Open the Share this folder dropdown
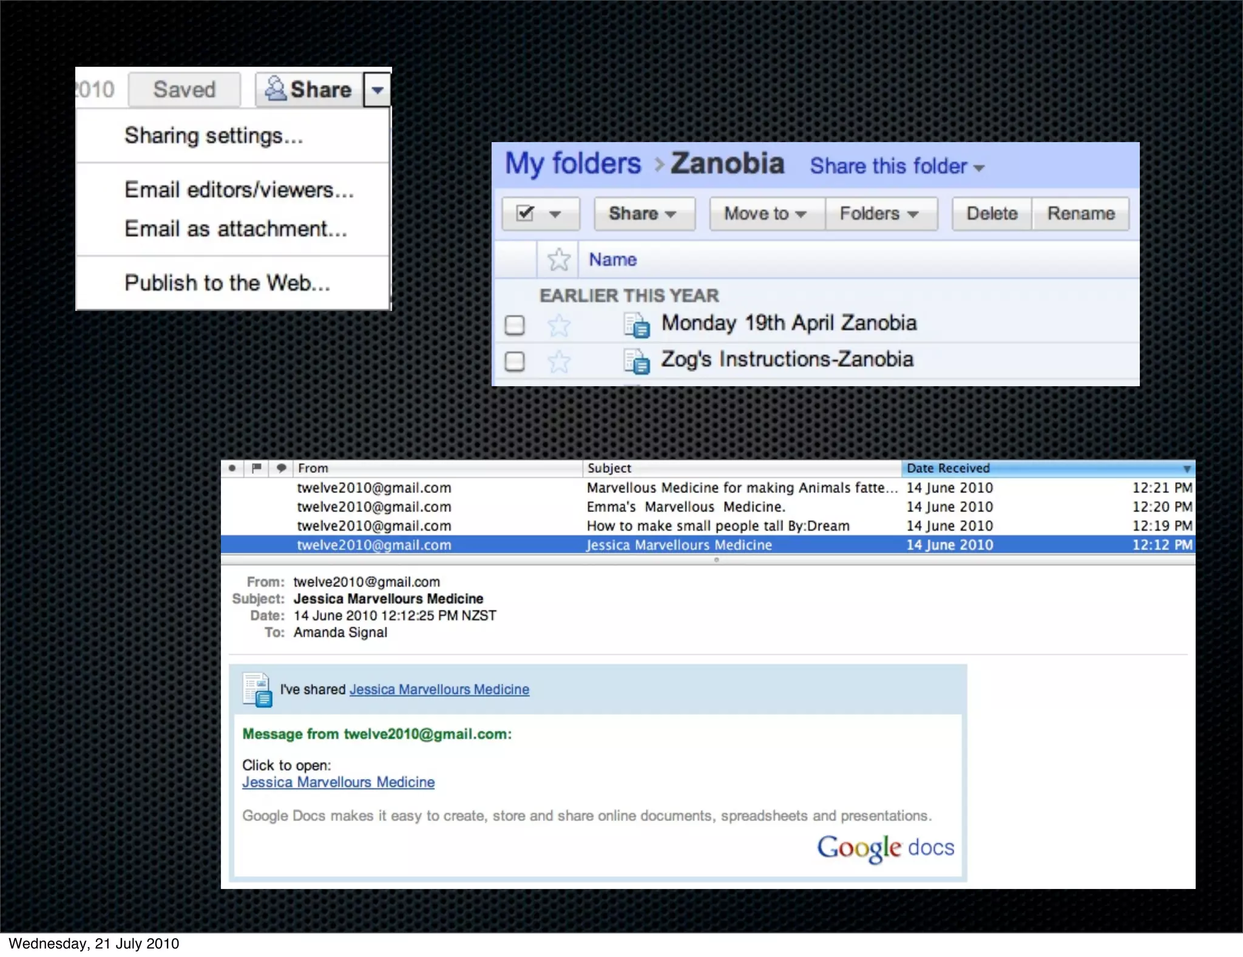This screenshot has width=1243, height=957. pyautogui.click(x=896, y=166)
